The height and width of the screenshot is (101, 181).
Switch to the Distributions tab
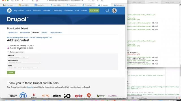[x=25, y=33]
